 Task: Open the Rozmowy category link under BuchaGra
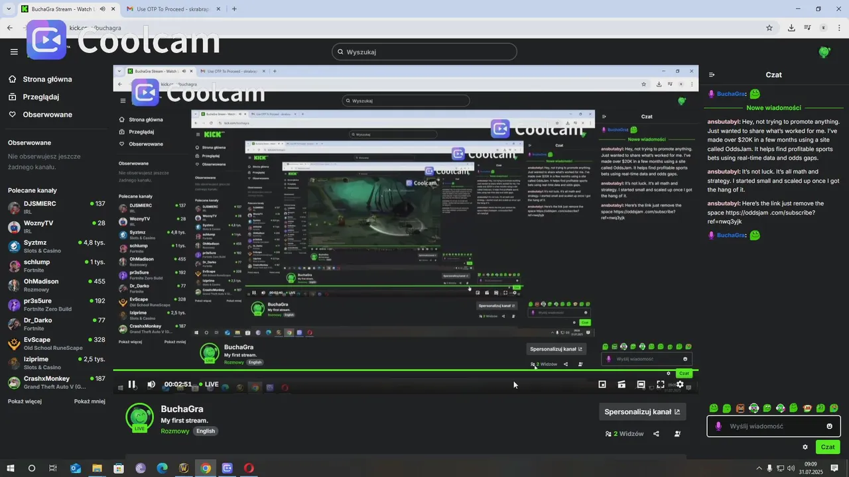point(175,431)
